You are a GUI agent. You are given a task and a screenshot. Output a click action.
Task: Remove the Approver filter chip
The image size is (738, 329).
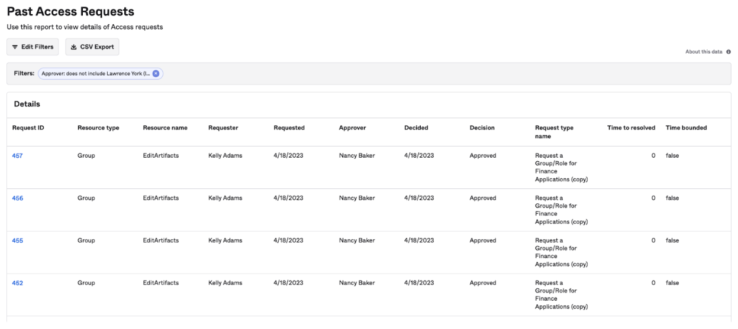(x=156, y=74)
